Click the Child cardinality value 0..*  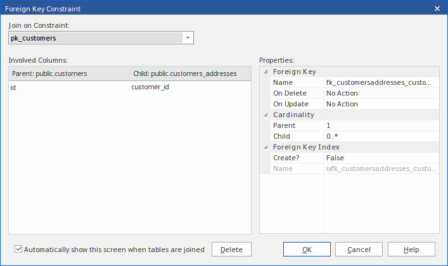tap(380, 136)
